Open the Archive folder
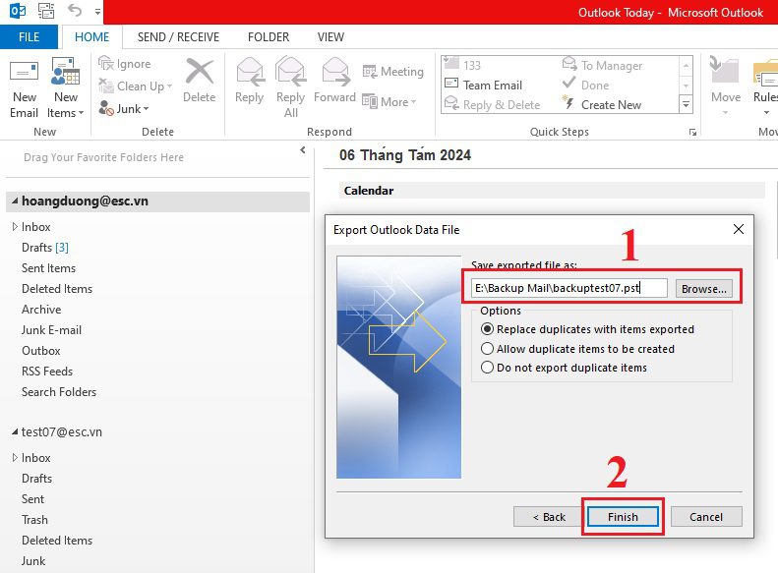Image resolution: width=778 pixels, height=573 pixels. tap(41, 310)
